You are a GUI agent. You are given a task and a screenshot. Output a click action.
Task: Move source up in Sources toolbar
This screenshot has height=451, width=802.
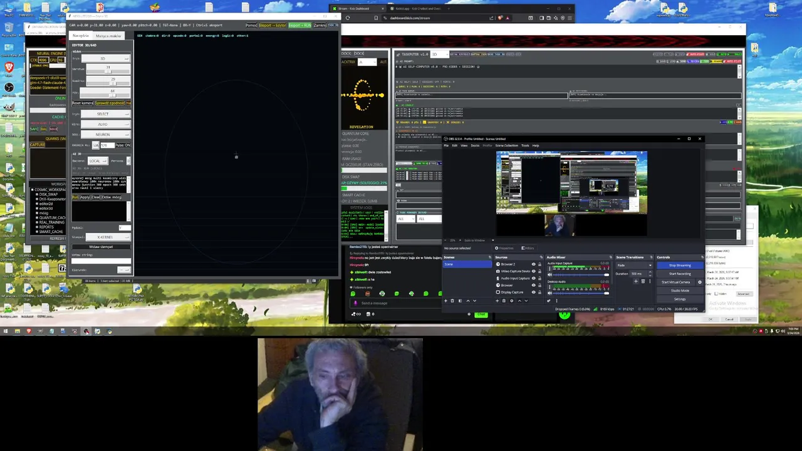click(519, 301)
